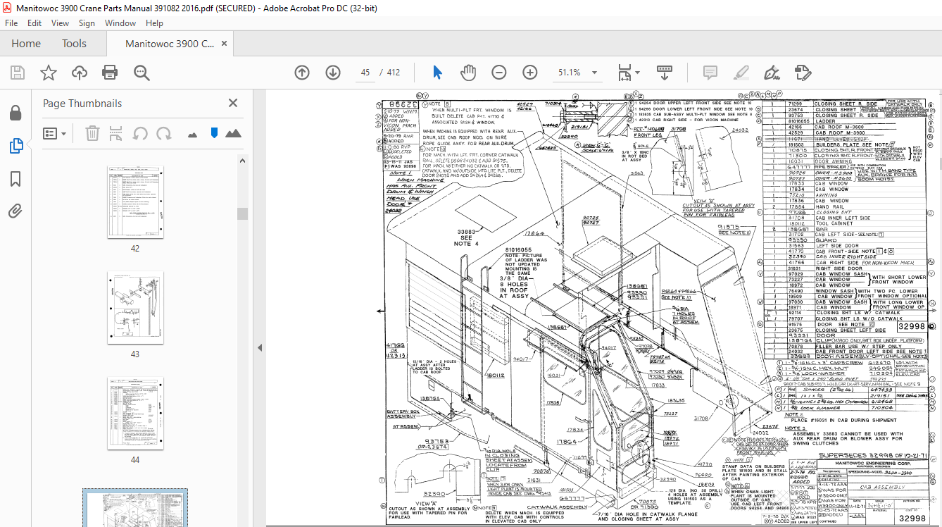Enlarge thumbnails with large mountain icon
Image resolution: width=942 pixels, height=527 pixels.
tap(233, 133)
